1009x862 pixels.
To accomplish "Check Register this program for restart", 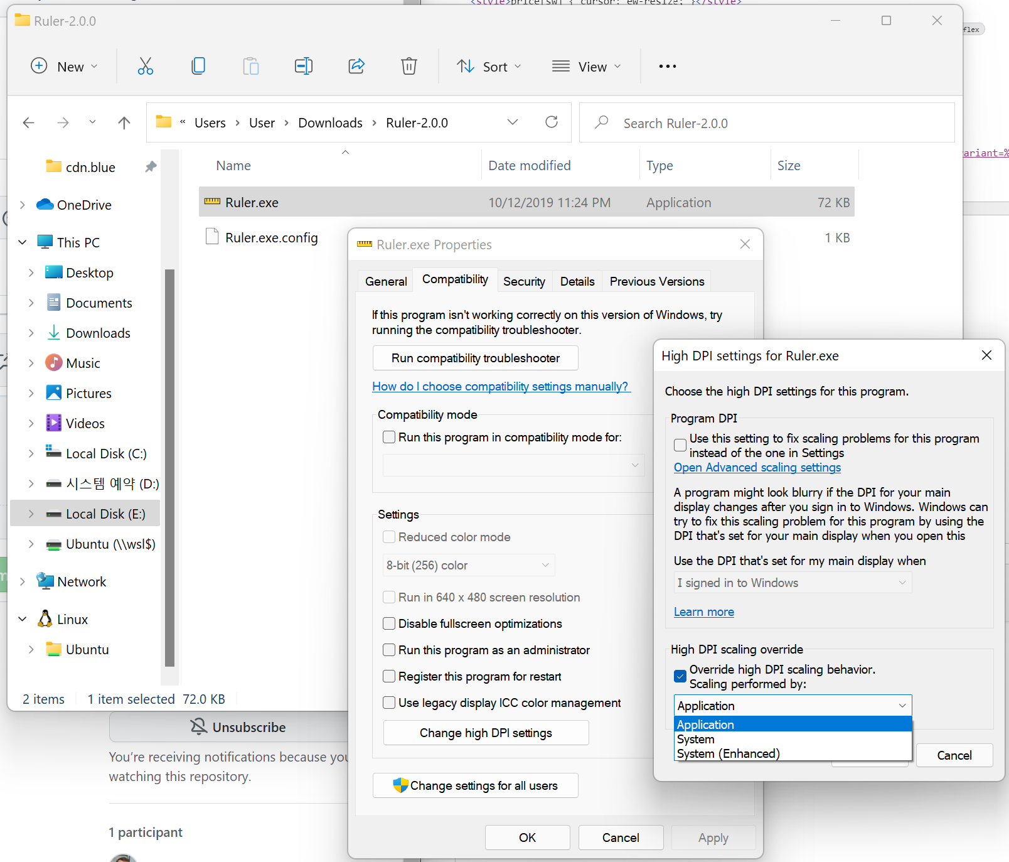I will click(389, 676).
